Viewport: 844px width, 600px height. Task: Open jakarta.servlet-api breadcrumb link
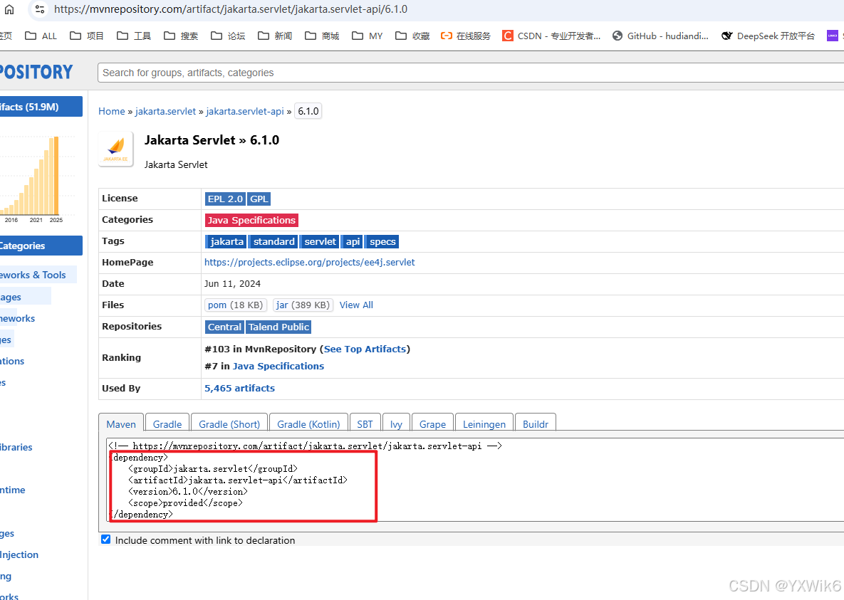point(245,112)
